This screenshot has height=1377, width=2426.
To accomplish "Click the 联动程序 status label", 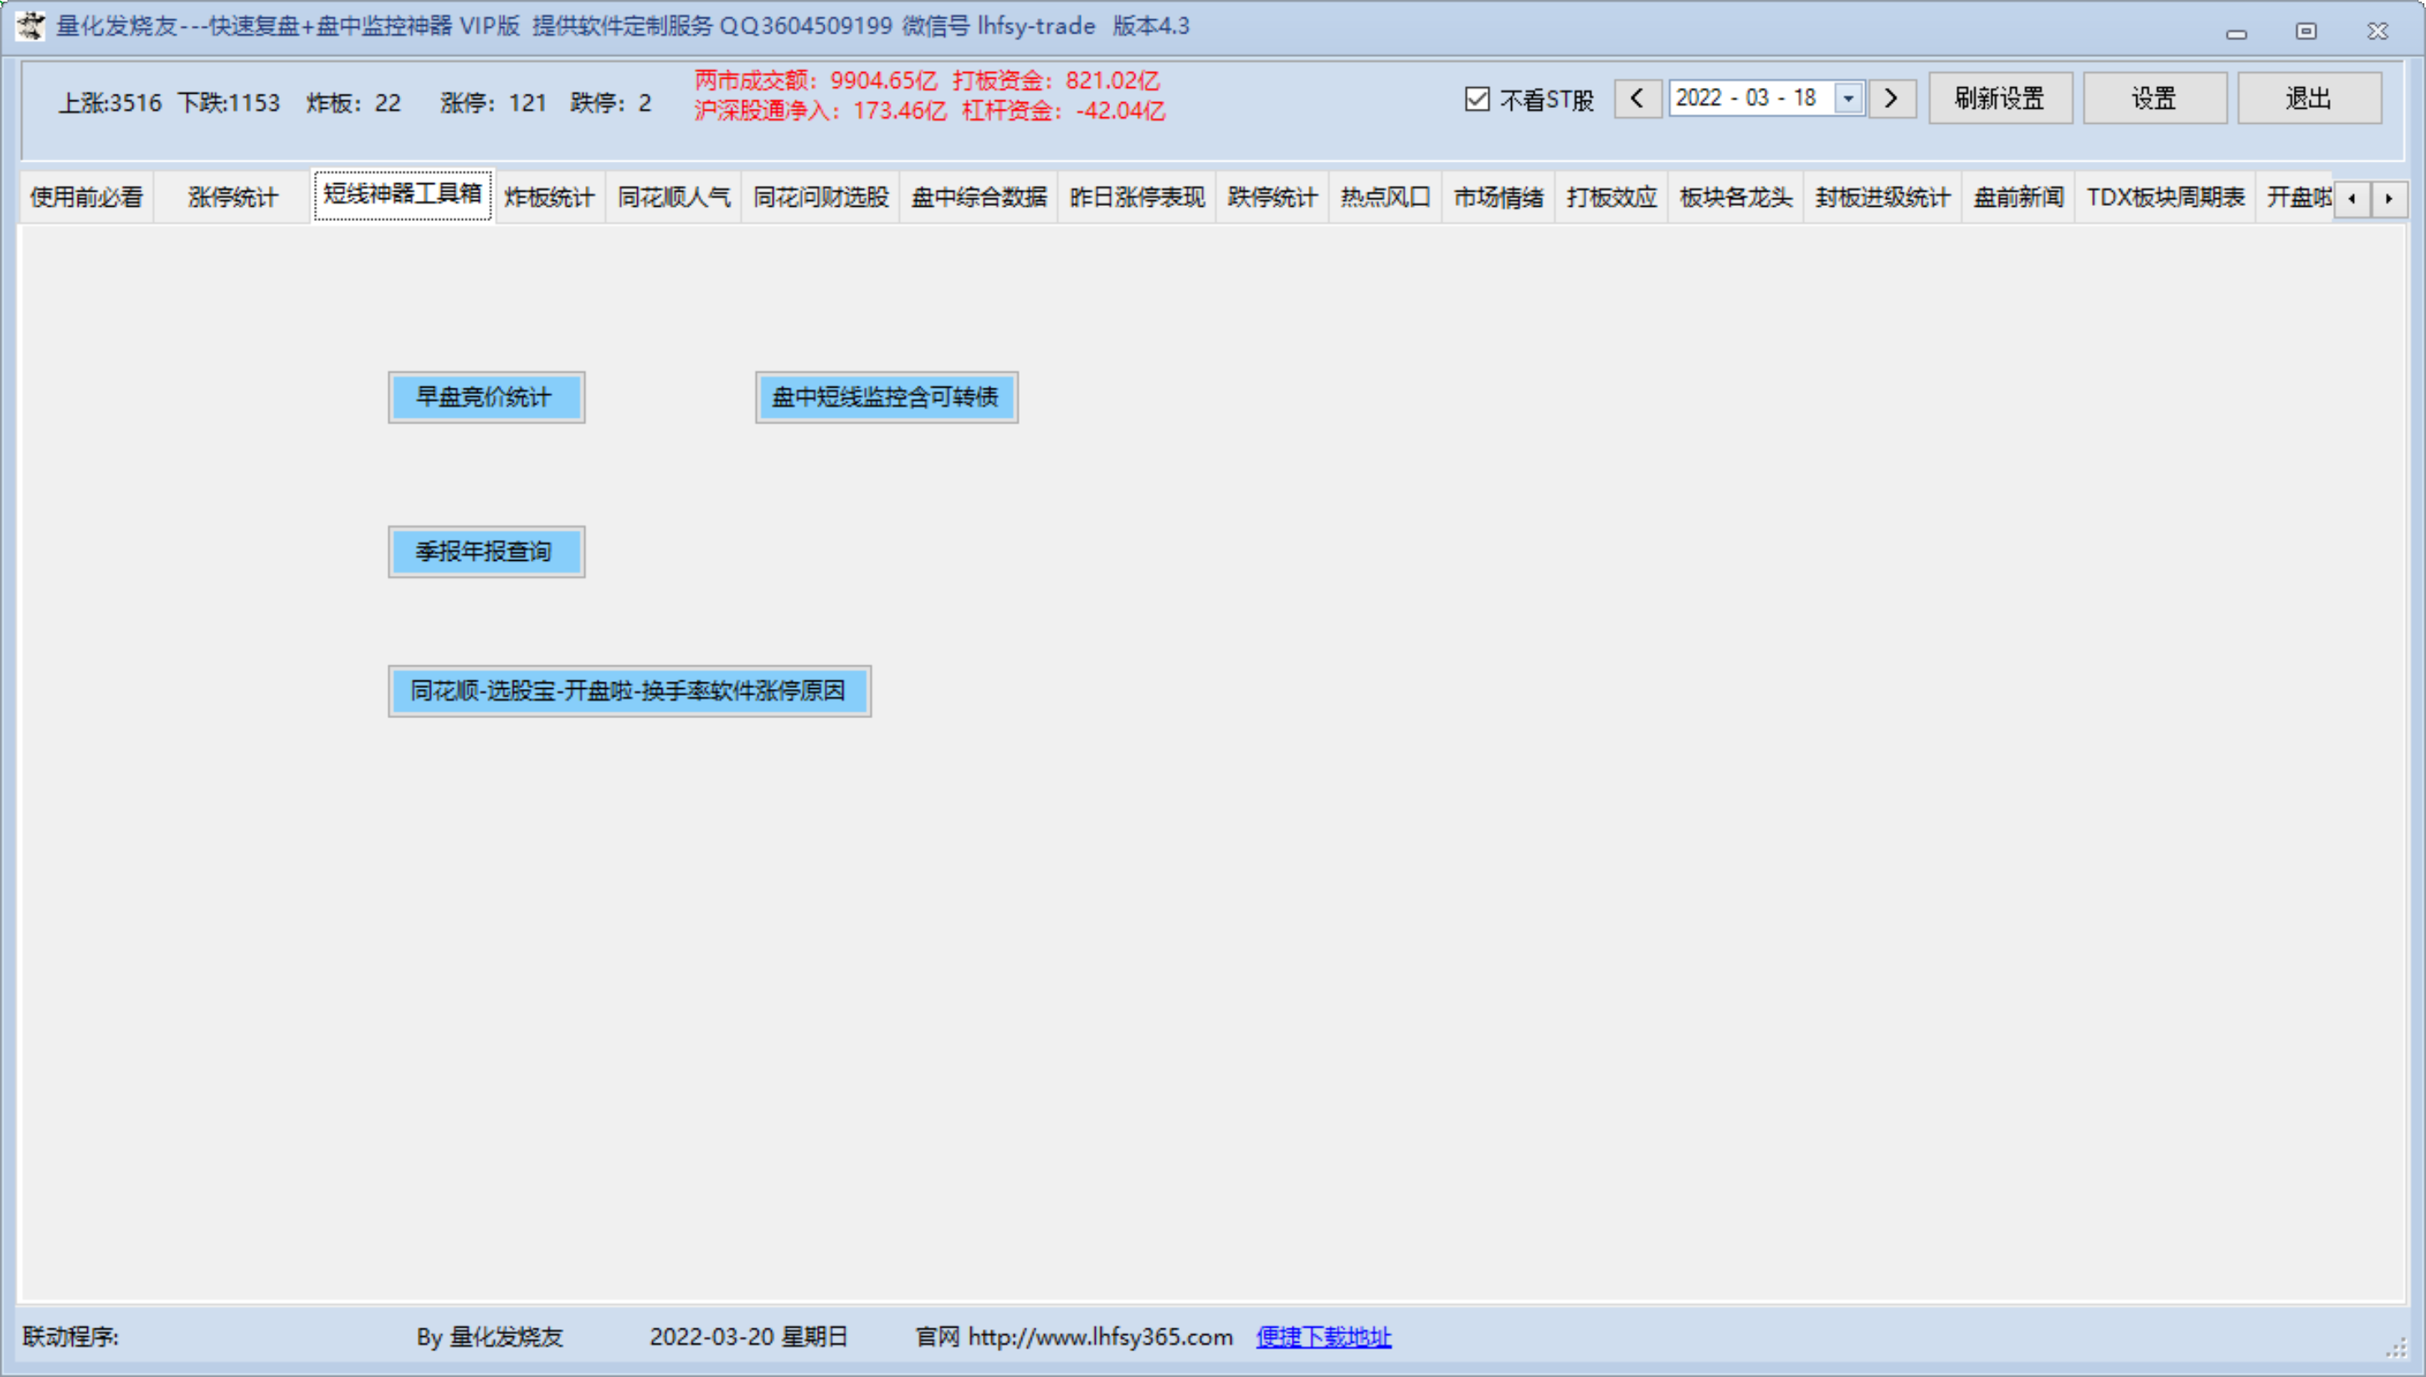I will click(x=71, y=1336).
